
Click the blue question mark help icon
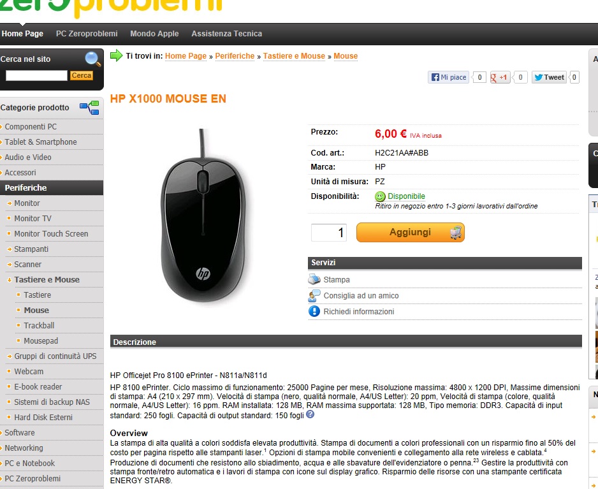pyautogui.click(x=310, y=414)
